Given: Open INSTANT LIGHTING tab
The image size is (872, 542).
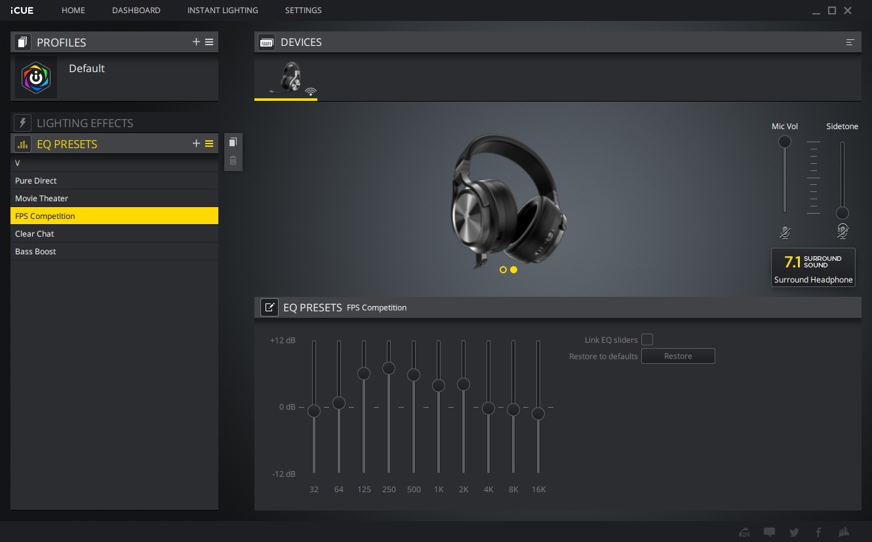Looking at the screenshot, I should pyautogui.click(x=223, y=10).
